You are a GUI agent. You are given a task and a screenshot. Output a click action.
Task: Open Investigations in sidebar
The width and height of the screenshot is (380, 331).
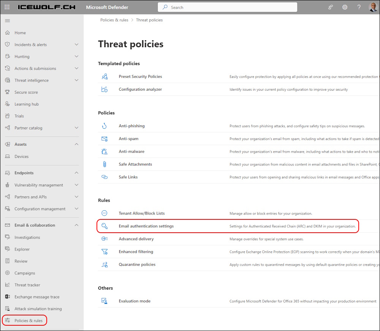[x=27, y=237]
